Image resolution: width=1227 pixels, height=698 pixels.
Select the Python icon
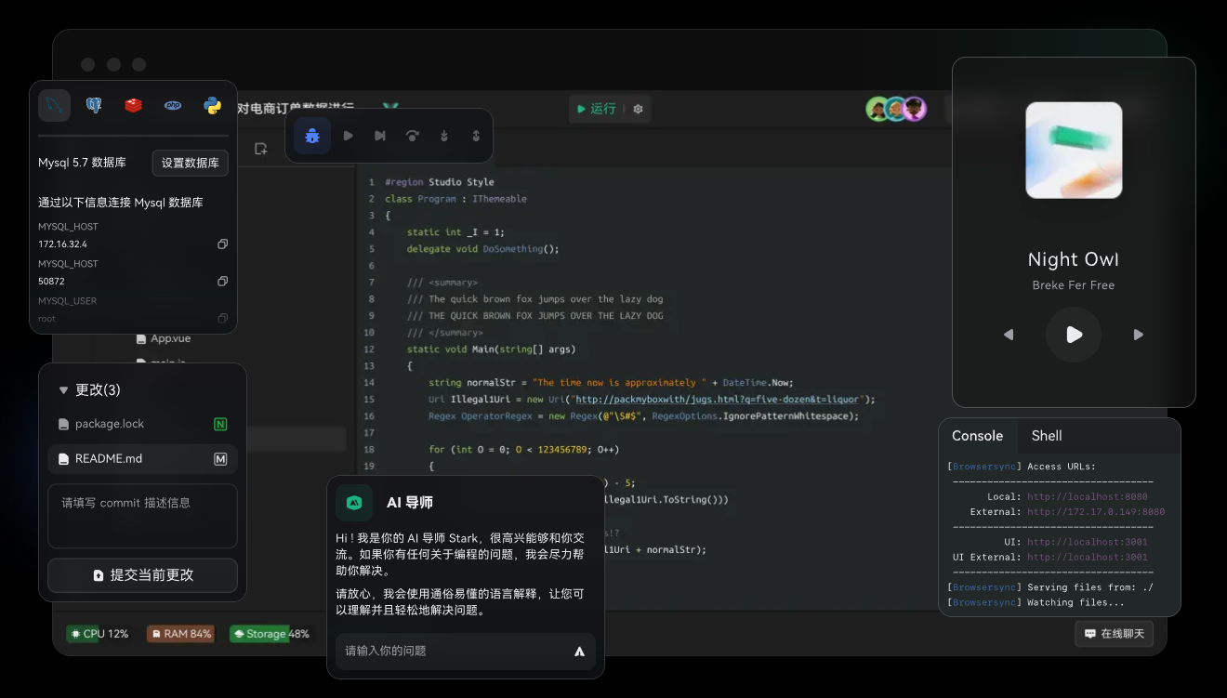coord(213,105)
